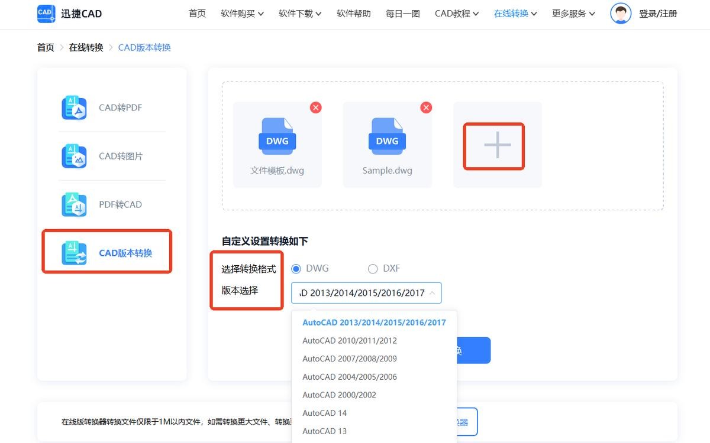Choose AutoCAD 2004/2005/2006 option
This screenshot has height=443, width=710.
click(x=350, y=377)
